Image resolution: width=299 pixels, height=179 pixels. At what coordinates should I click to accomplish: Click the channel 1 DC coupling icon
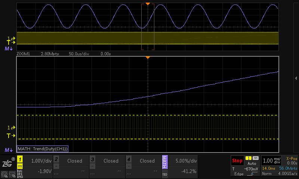[x=20, y=166]
